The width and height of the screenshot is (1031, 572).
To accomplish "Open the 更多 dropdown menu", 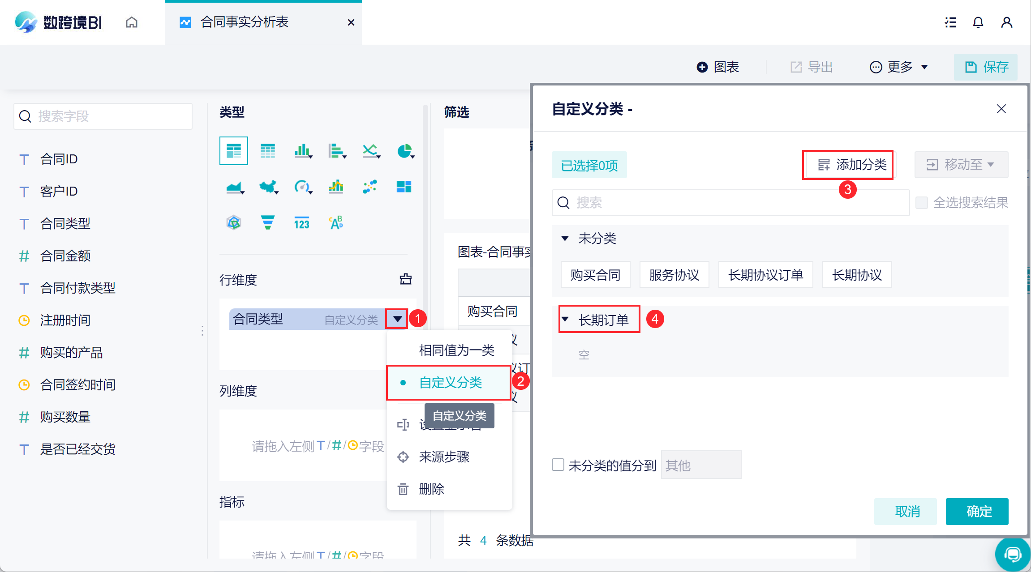I will tap(899, 67).
